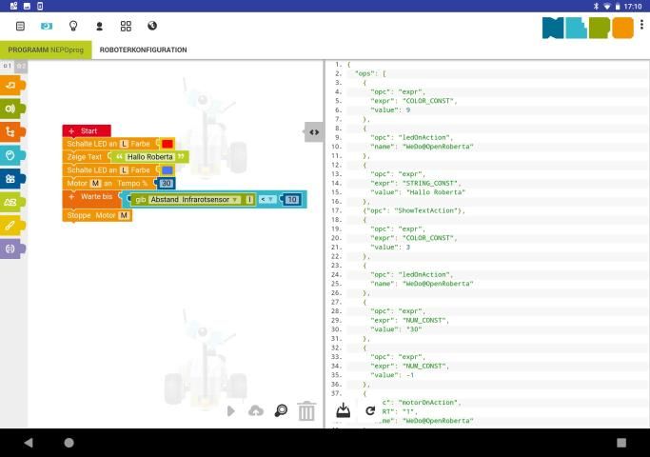
Task: Open the user account icon
Action: pos(99,26)
